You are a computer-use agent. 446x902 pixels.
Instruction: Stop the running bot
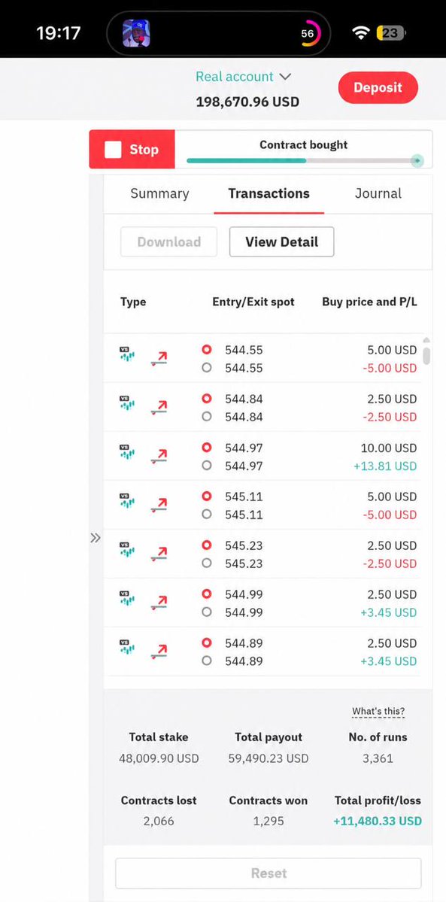[132, 150]
